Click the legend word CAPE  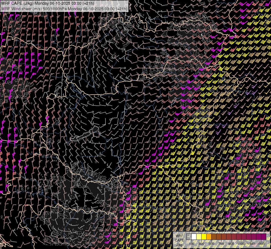[x=180, y=240]
